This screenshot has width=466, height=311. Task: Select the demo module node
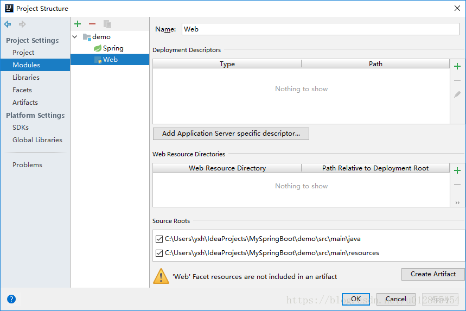pyautogui.click(x=101, y=37)
